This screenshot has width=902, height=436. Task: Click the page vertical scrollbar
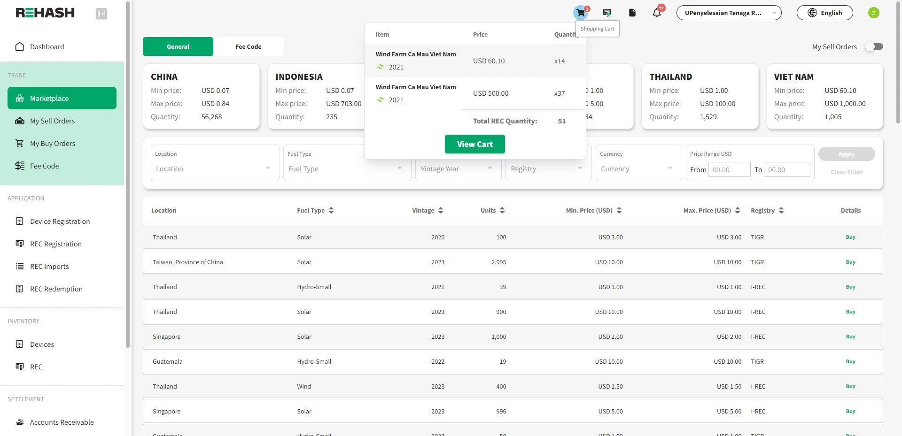[x=899, y=63]
